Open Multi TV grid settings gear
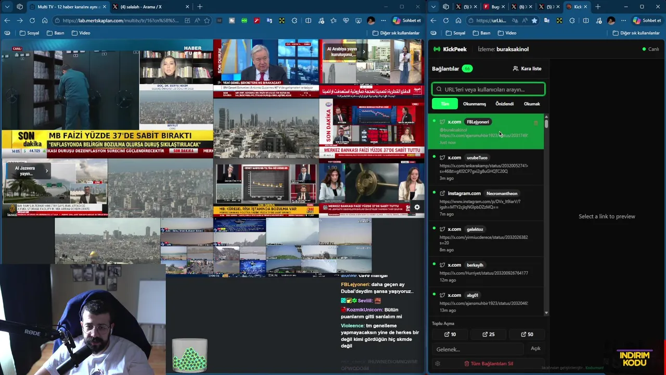 coord(417,207)
